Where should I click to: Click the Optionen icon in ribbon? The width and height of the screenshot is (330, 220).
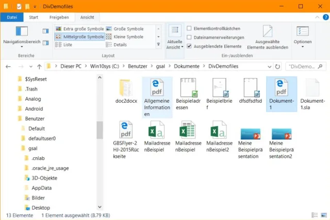[302, 32]
